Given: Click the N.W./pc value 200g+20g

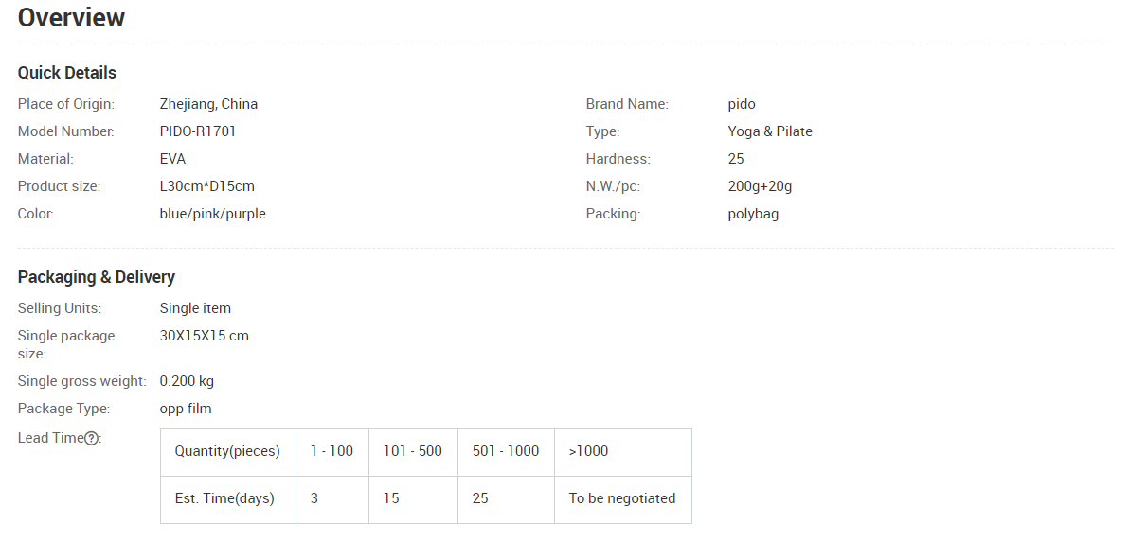Looking at the screenshot, I should [x=760, y=186].
